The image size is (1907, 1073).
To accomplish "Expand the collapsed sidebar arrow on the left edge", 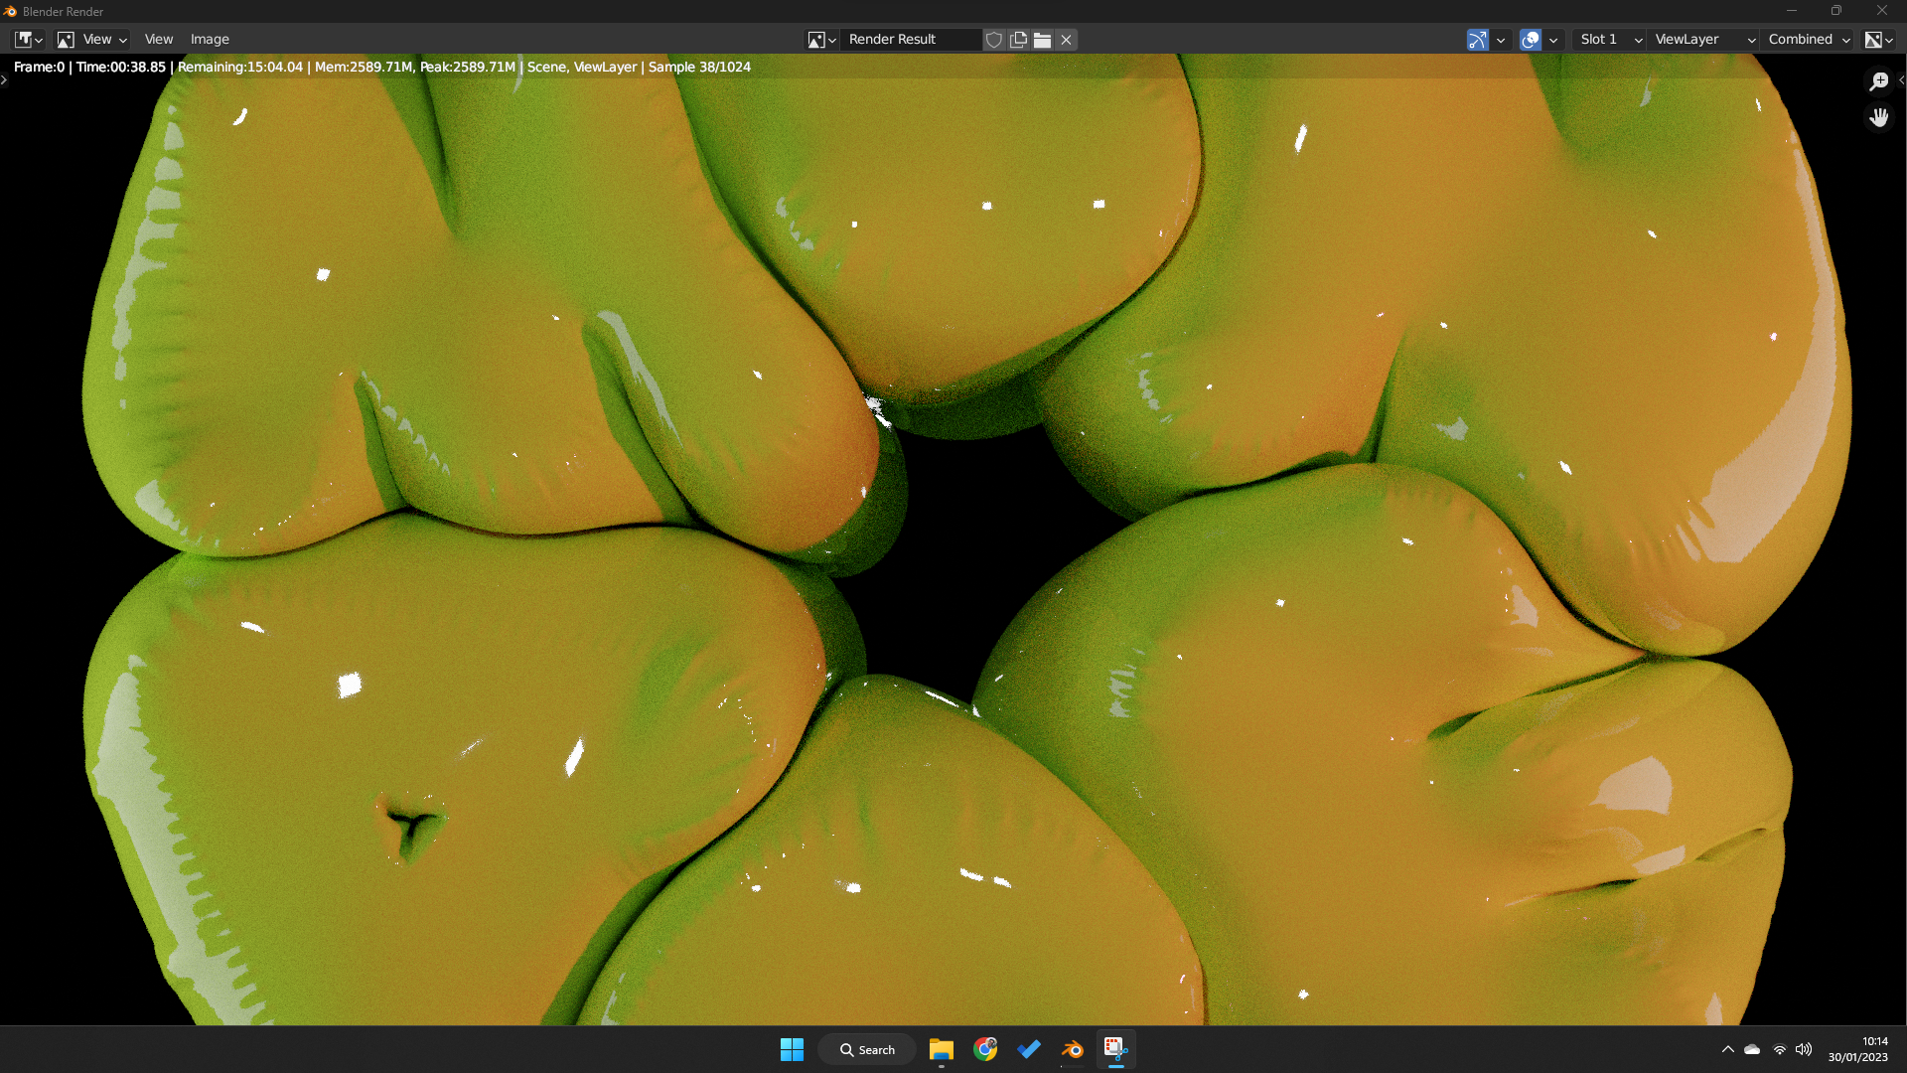I will pos(5,80).
